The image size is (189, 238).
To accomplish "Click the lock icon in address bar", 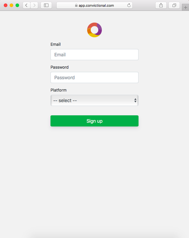I will point(76,5).
